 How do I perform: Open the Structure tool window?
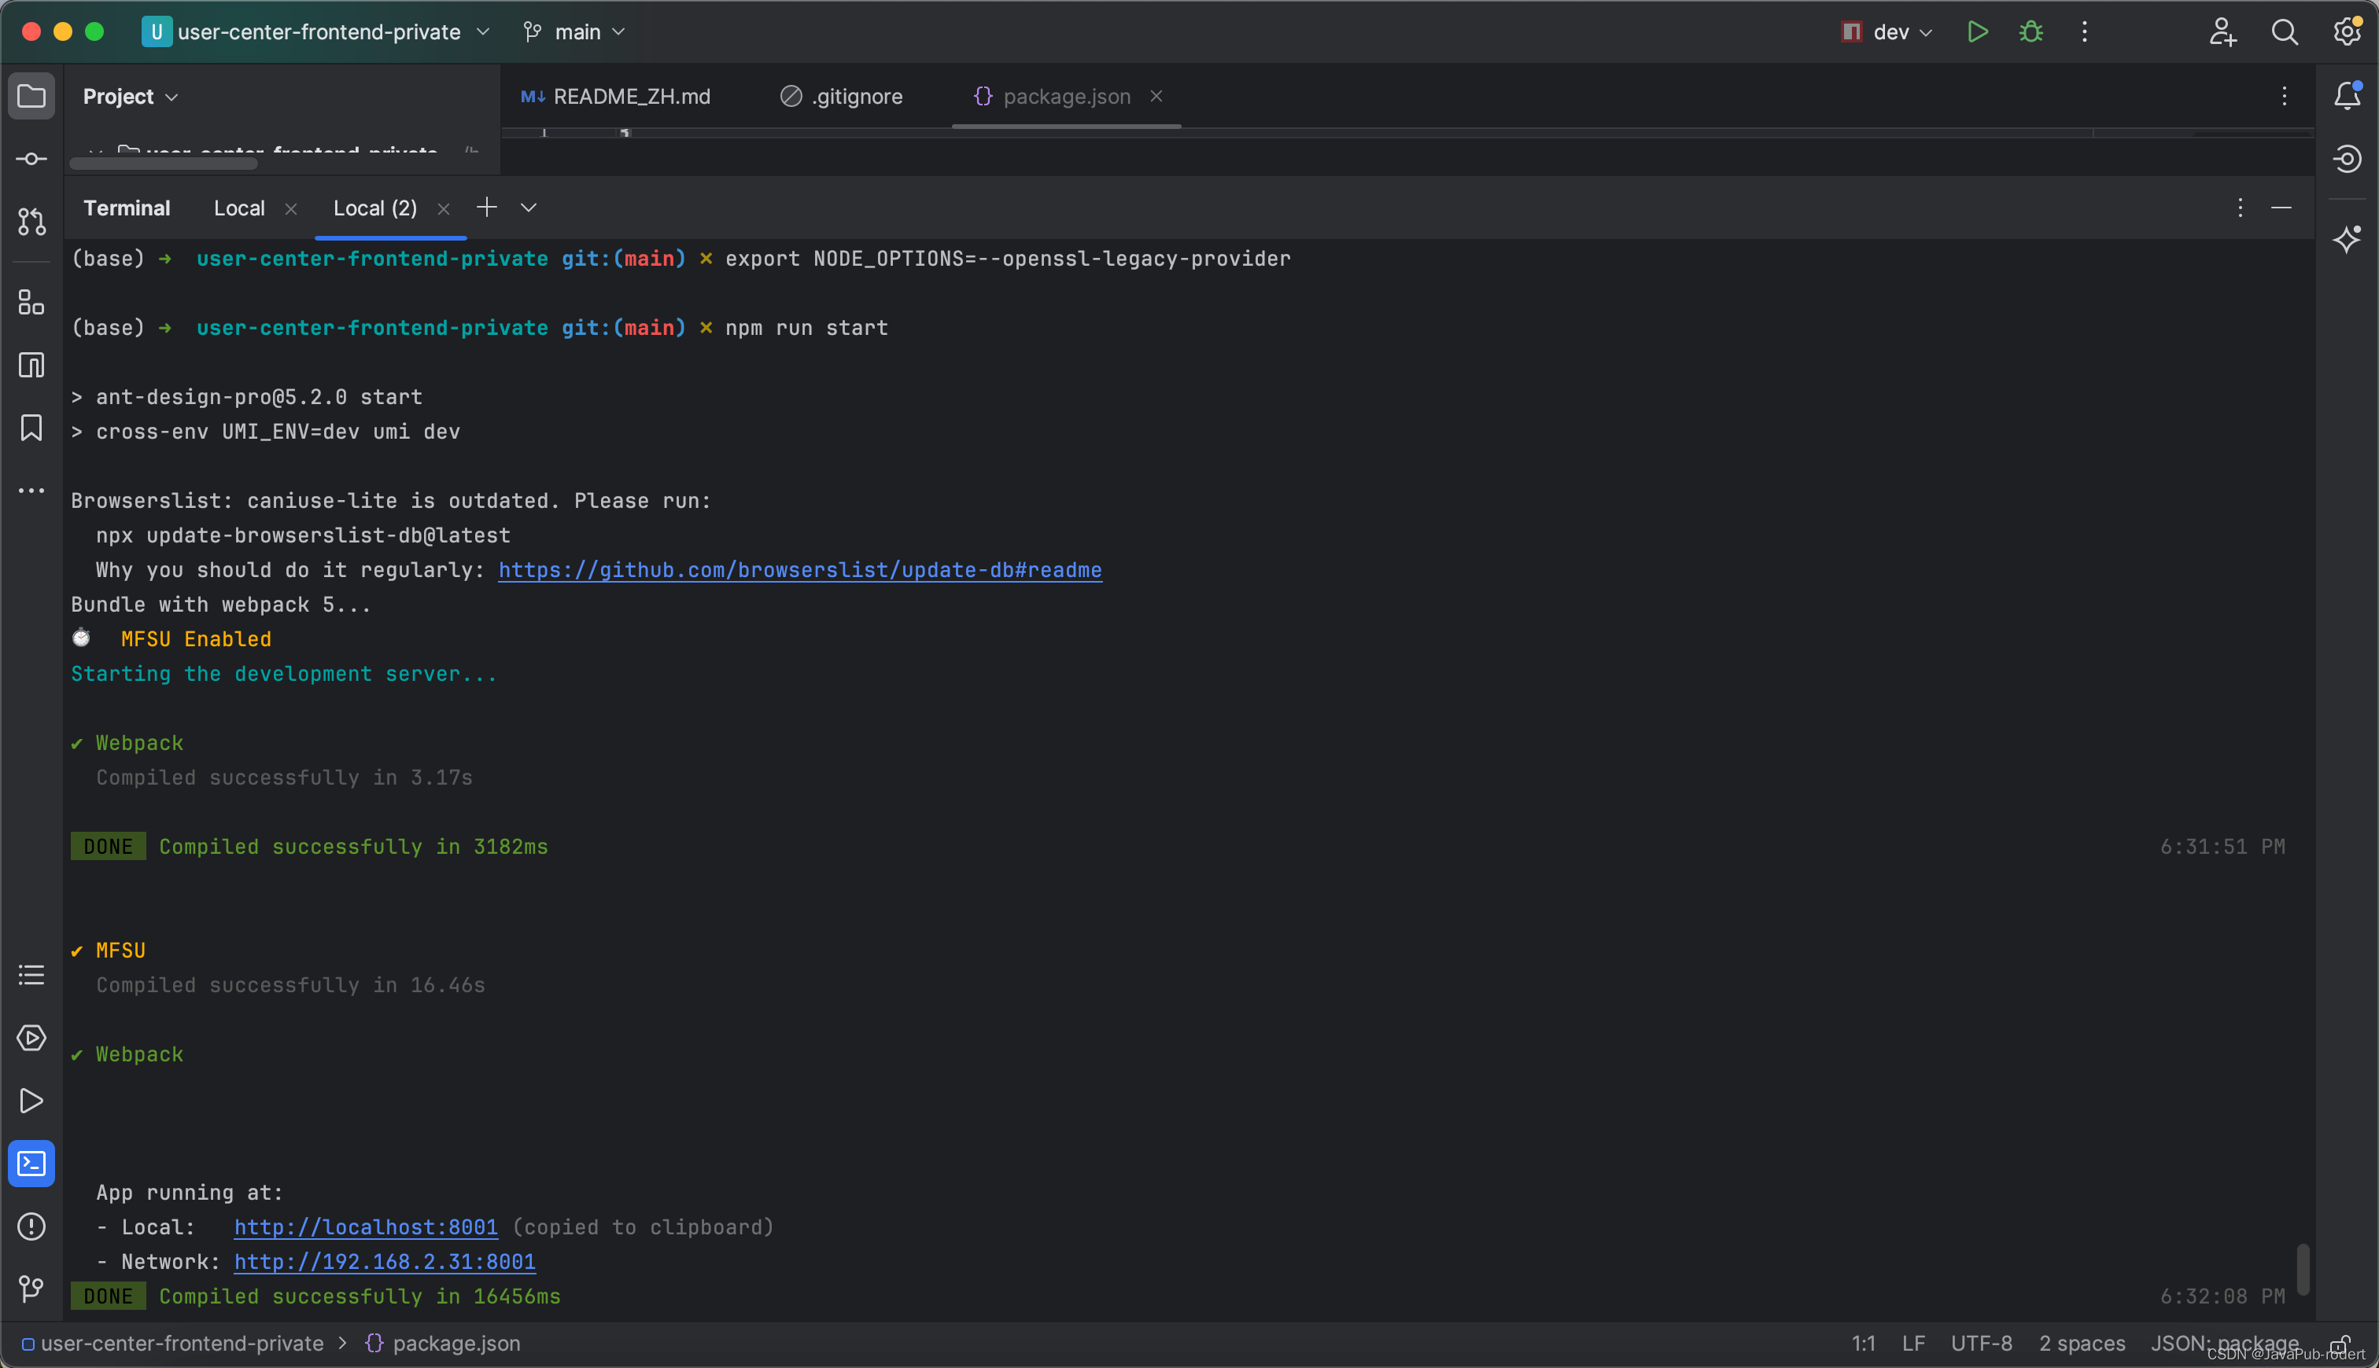[x=31, y=303]
